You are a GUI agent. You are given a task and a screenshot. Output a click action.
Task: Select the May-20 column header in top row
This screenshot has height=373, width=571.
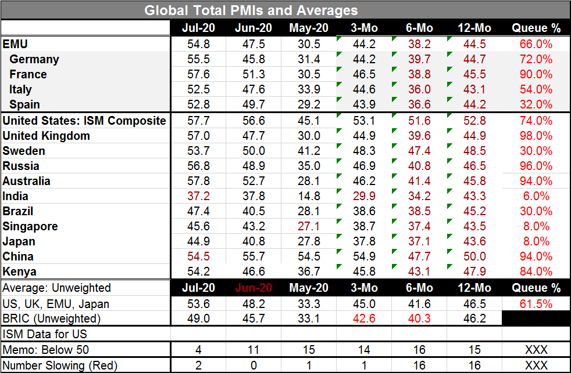click(309, 28)
